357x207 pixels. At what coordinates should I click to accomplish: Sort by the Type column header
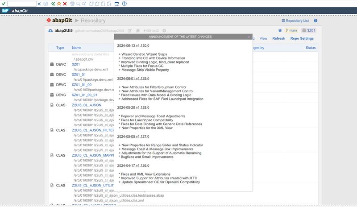pos(60,48)
